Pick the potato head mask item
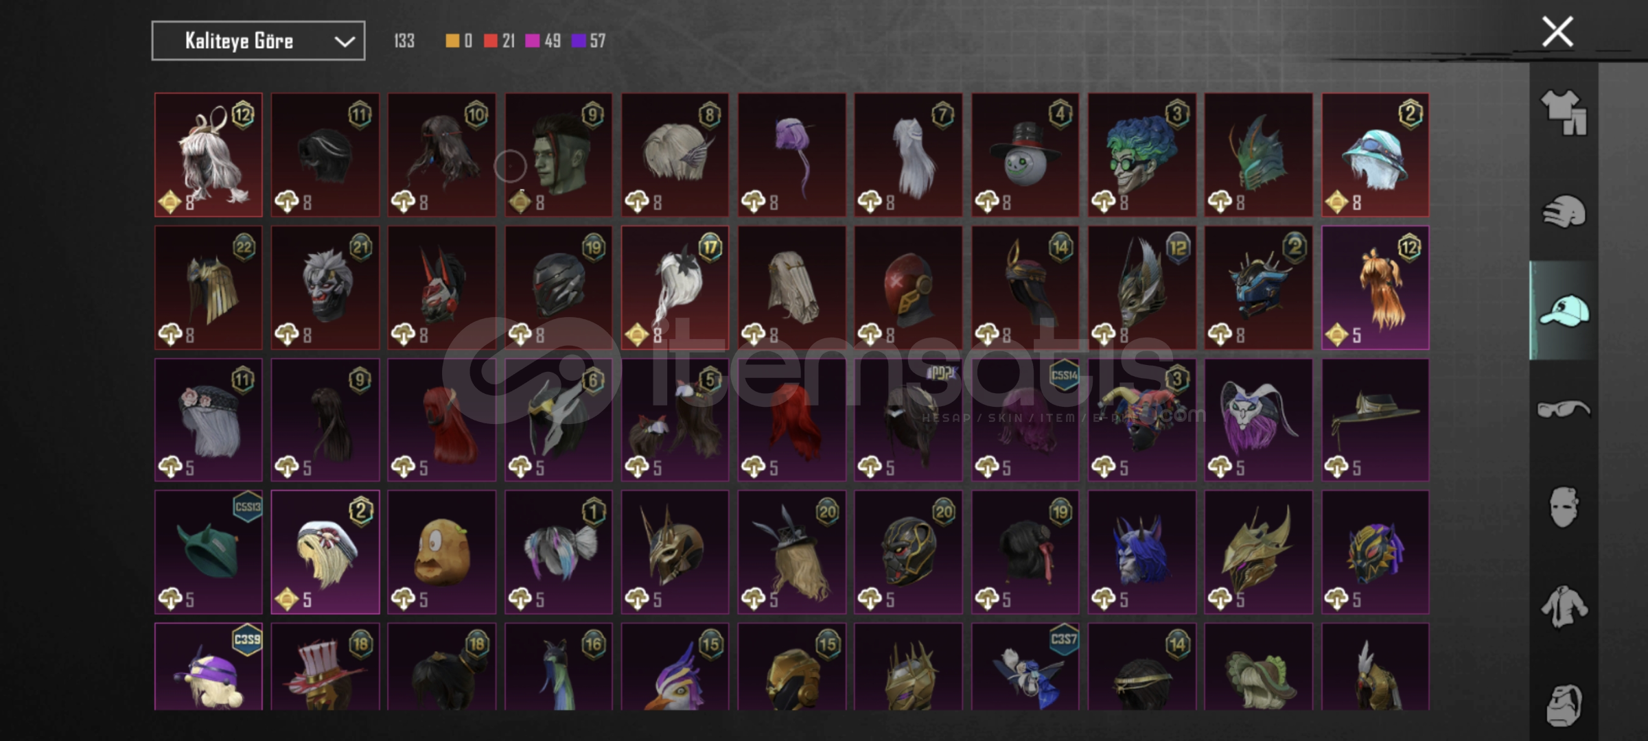The width and height of the screenshot is (1648, 741). click(x=441, y=552)
